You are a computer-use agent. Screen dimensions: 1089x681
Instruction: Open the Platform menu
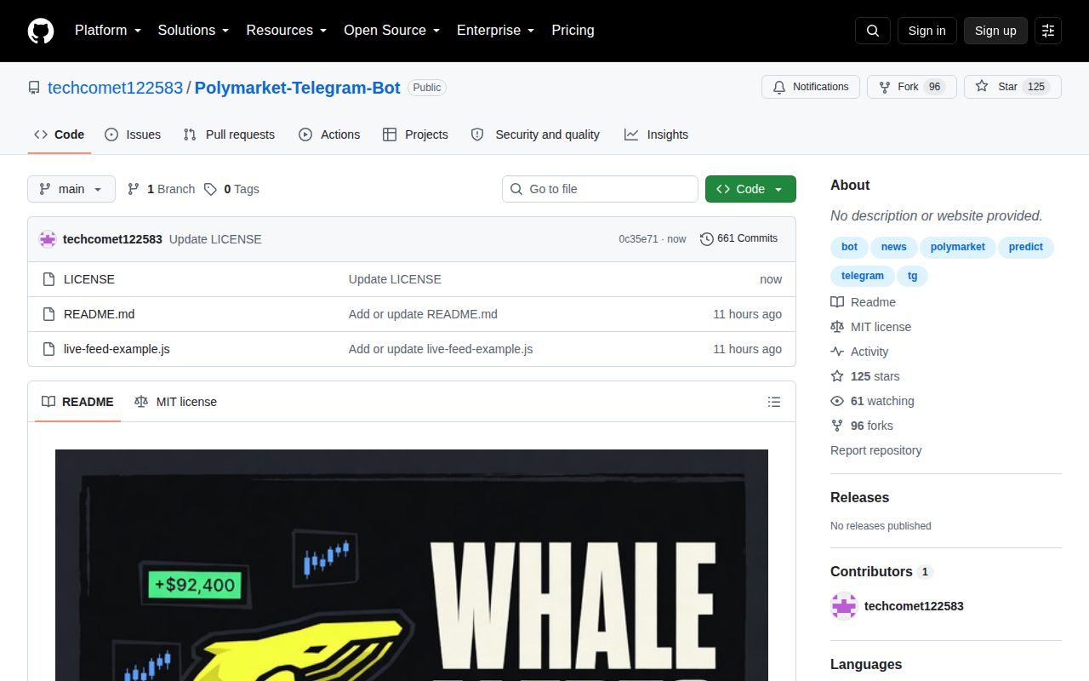click(x=108, y=31)
